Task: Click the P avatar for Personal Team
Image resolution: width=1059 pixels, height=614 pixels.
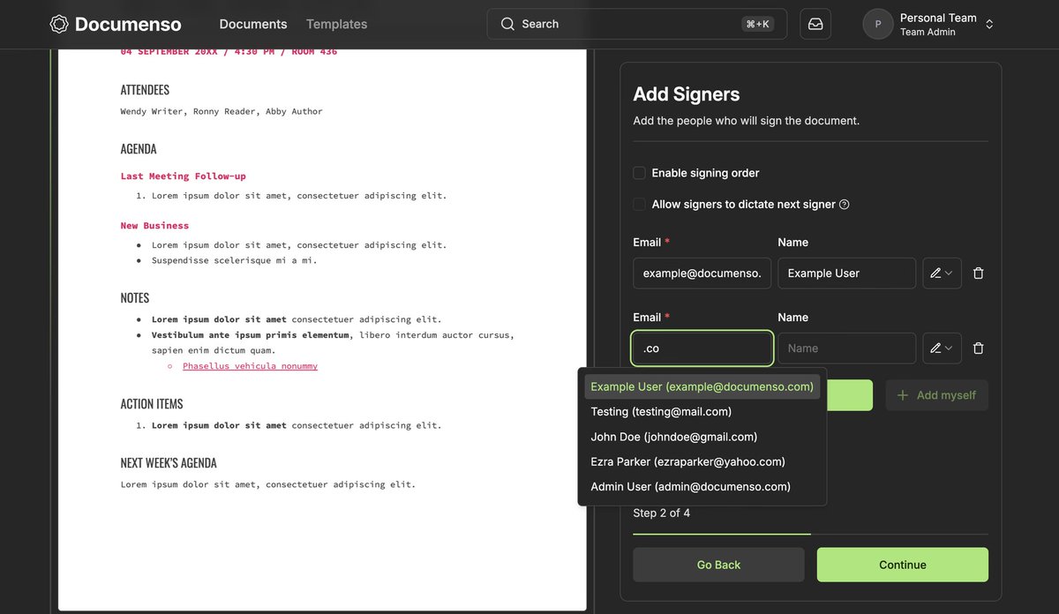Action: [x=878, y=24]
